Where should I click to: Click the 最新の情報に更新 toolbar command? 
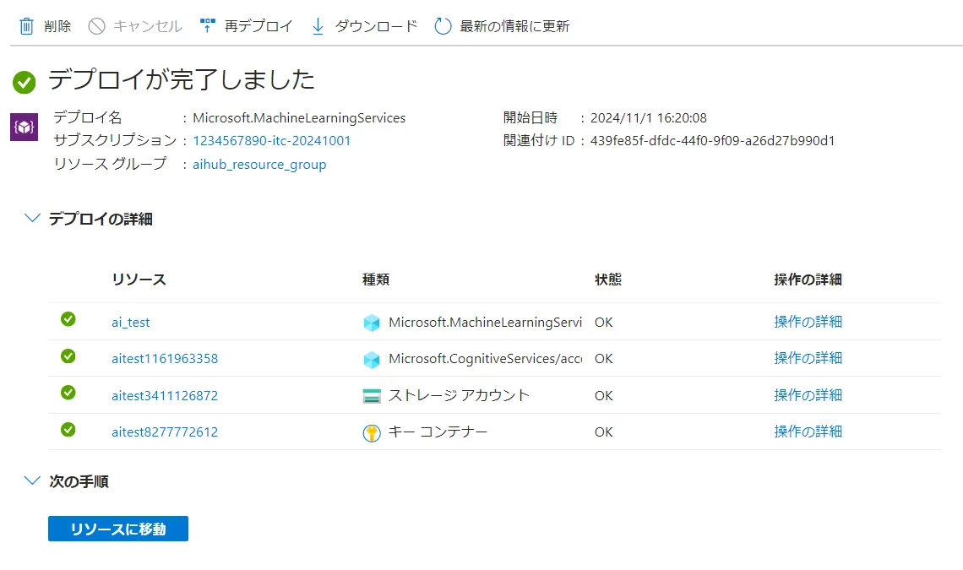[514, 26]
